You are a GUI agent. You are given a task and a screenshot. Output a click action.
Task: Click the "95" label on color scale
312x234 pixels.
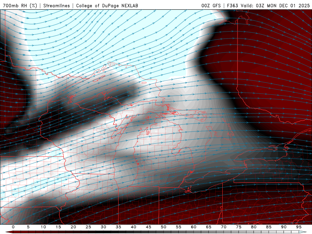(x=299, y=227)
